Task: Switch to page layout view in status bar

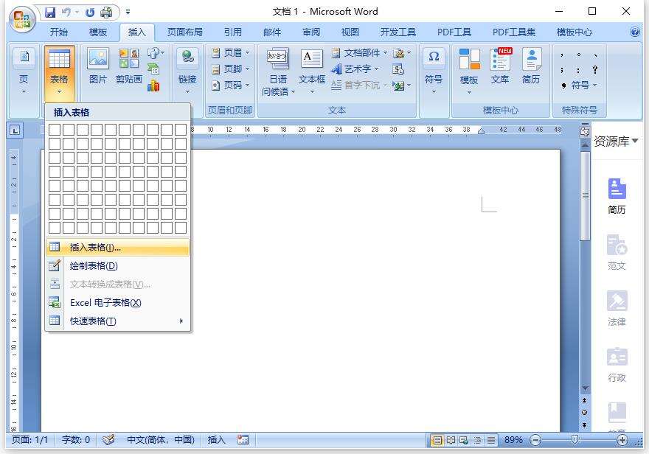Action: point(437,440)
